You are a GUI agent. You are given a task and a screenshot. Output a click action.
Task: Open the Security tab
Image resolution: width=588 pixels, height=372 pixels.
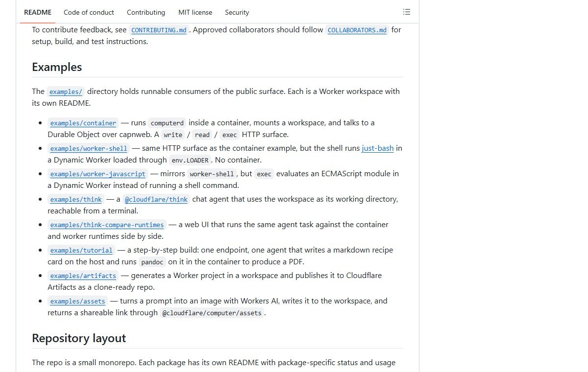point(237,12)
